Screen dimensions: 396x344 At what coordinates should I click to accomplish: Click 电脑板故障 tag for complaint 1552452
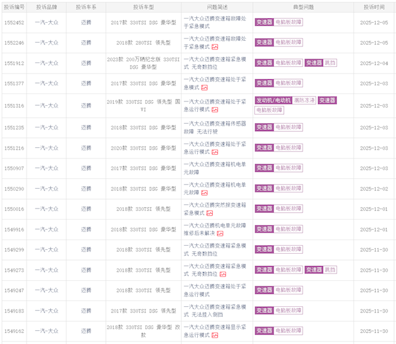288,22
